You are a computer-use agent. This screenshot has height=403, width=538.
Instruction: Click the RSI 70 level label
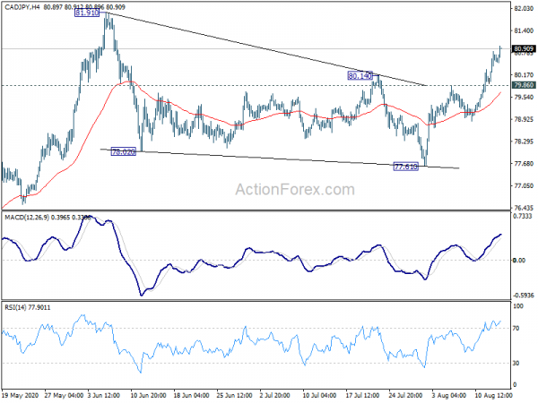point(516,329)
